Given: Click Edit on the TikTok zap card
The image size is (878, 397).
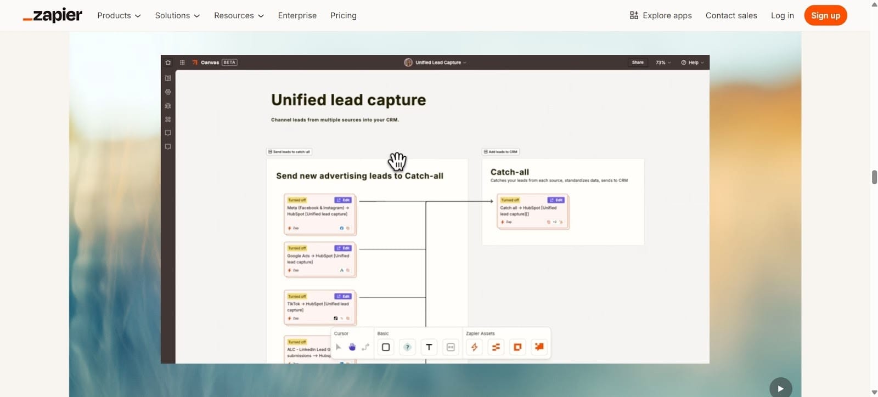Looking at the screenshot, I should pos(343,297).
